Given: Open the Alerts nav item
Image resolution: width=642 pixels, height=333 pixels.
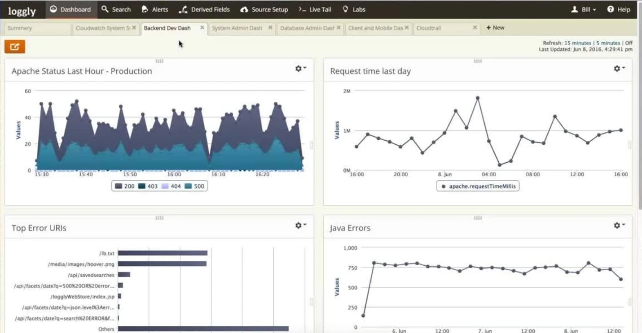Looking at the screenshot, I should pyautogui.click(x=154, y=9).
